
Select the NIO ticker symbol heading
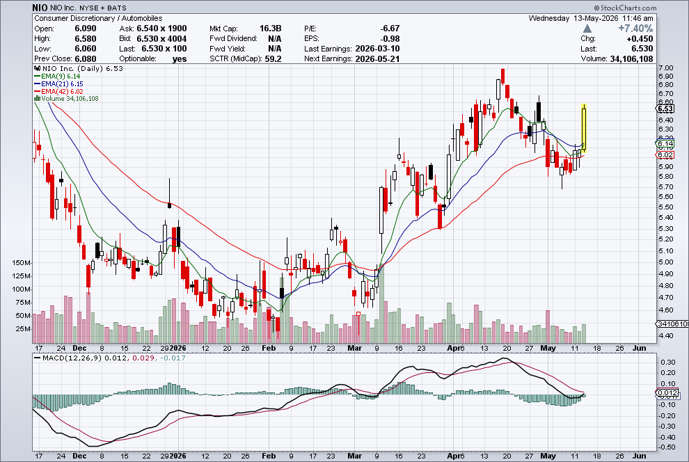coord(40,8)
